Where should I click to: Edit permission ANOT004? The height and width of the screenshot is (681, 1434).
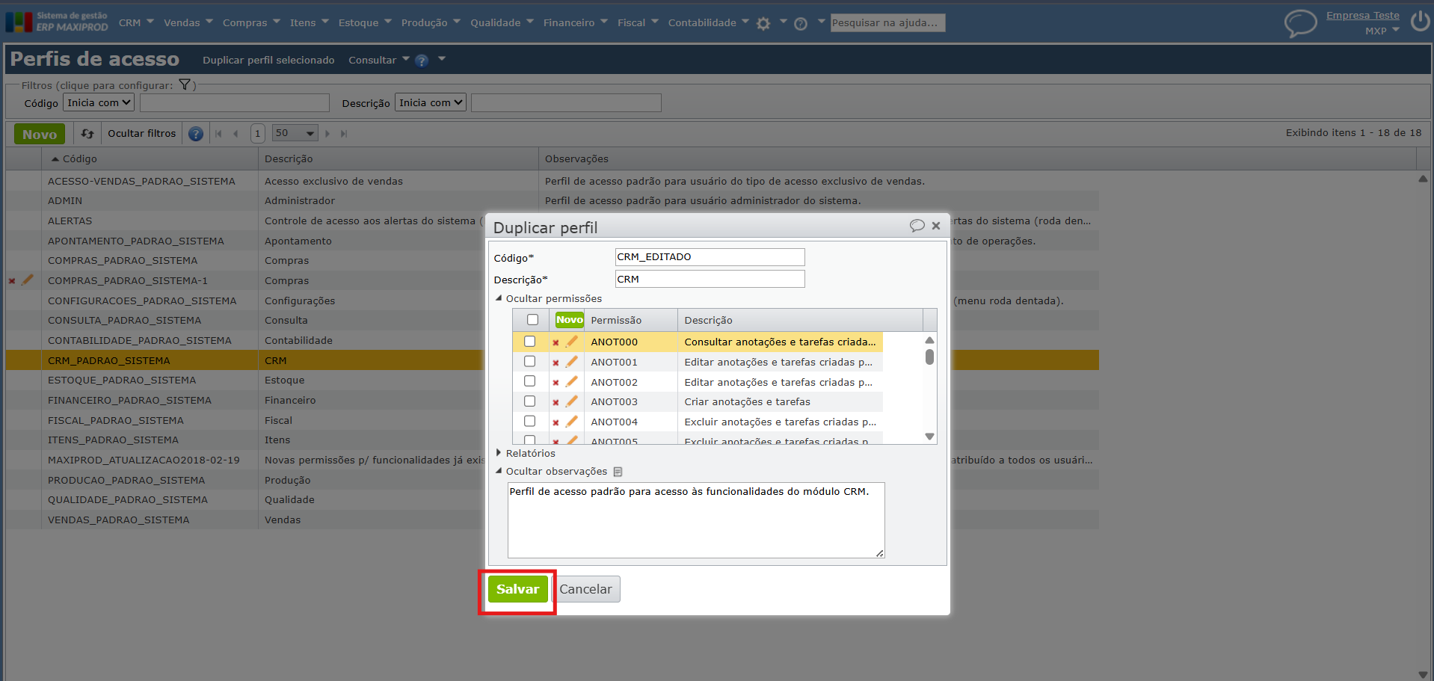click(x=572, y=422)
